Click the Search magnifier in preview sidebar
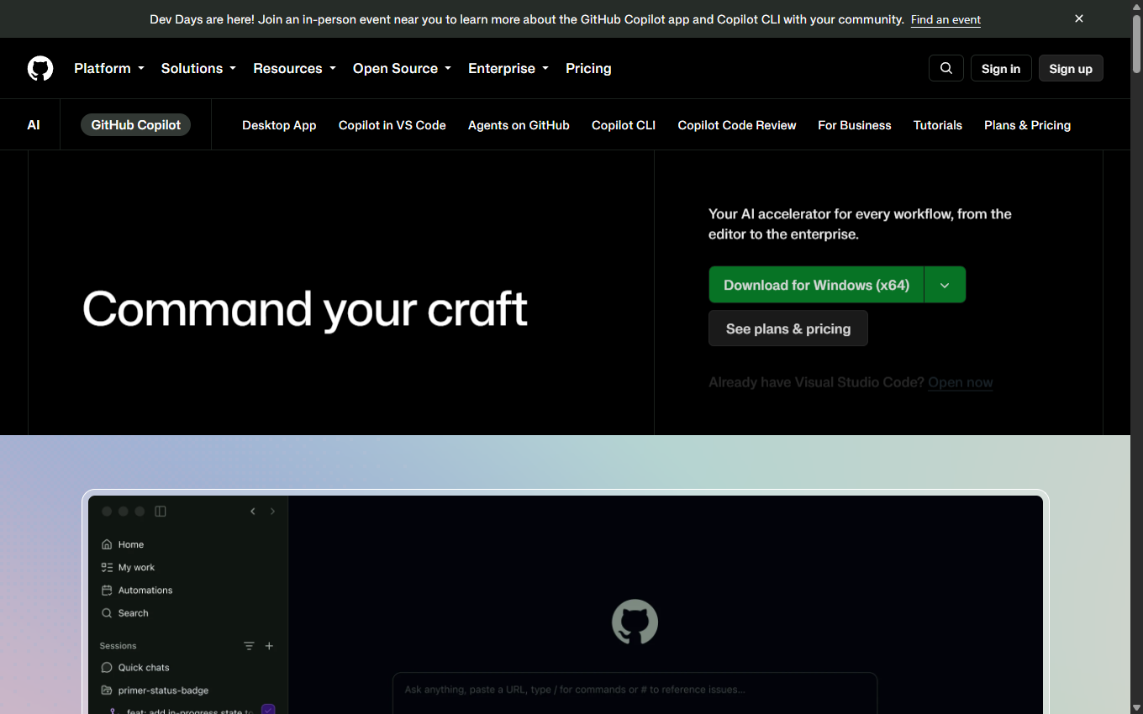This screenshot has height=714, width=1143. pyautogui.click(x=107, y=613)
